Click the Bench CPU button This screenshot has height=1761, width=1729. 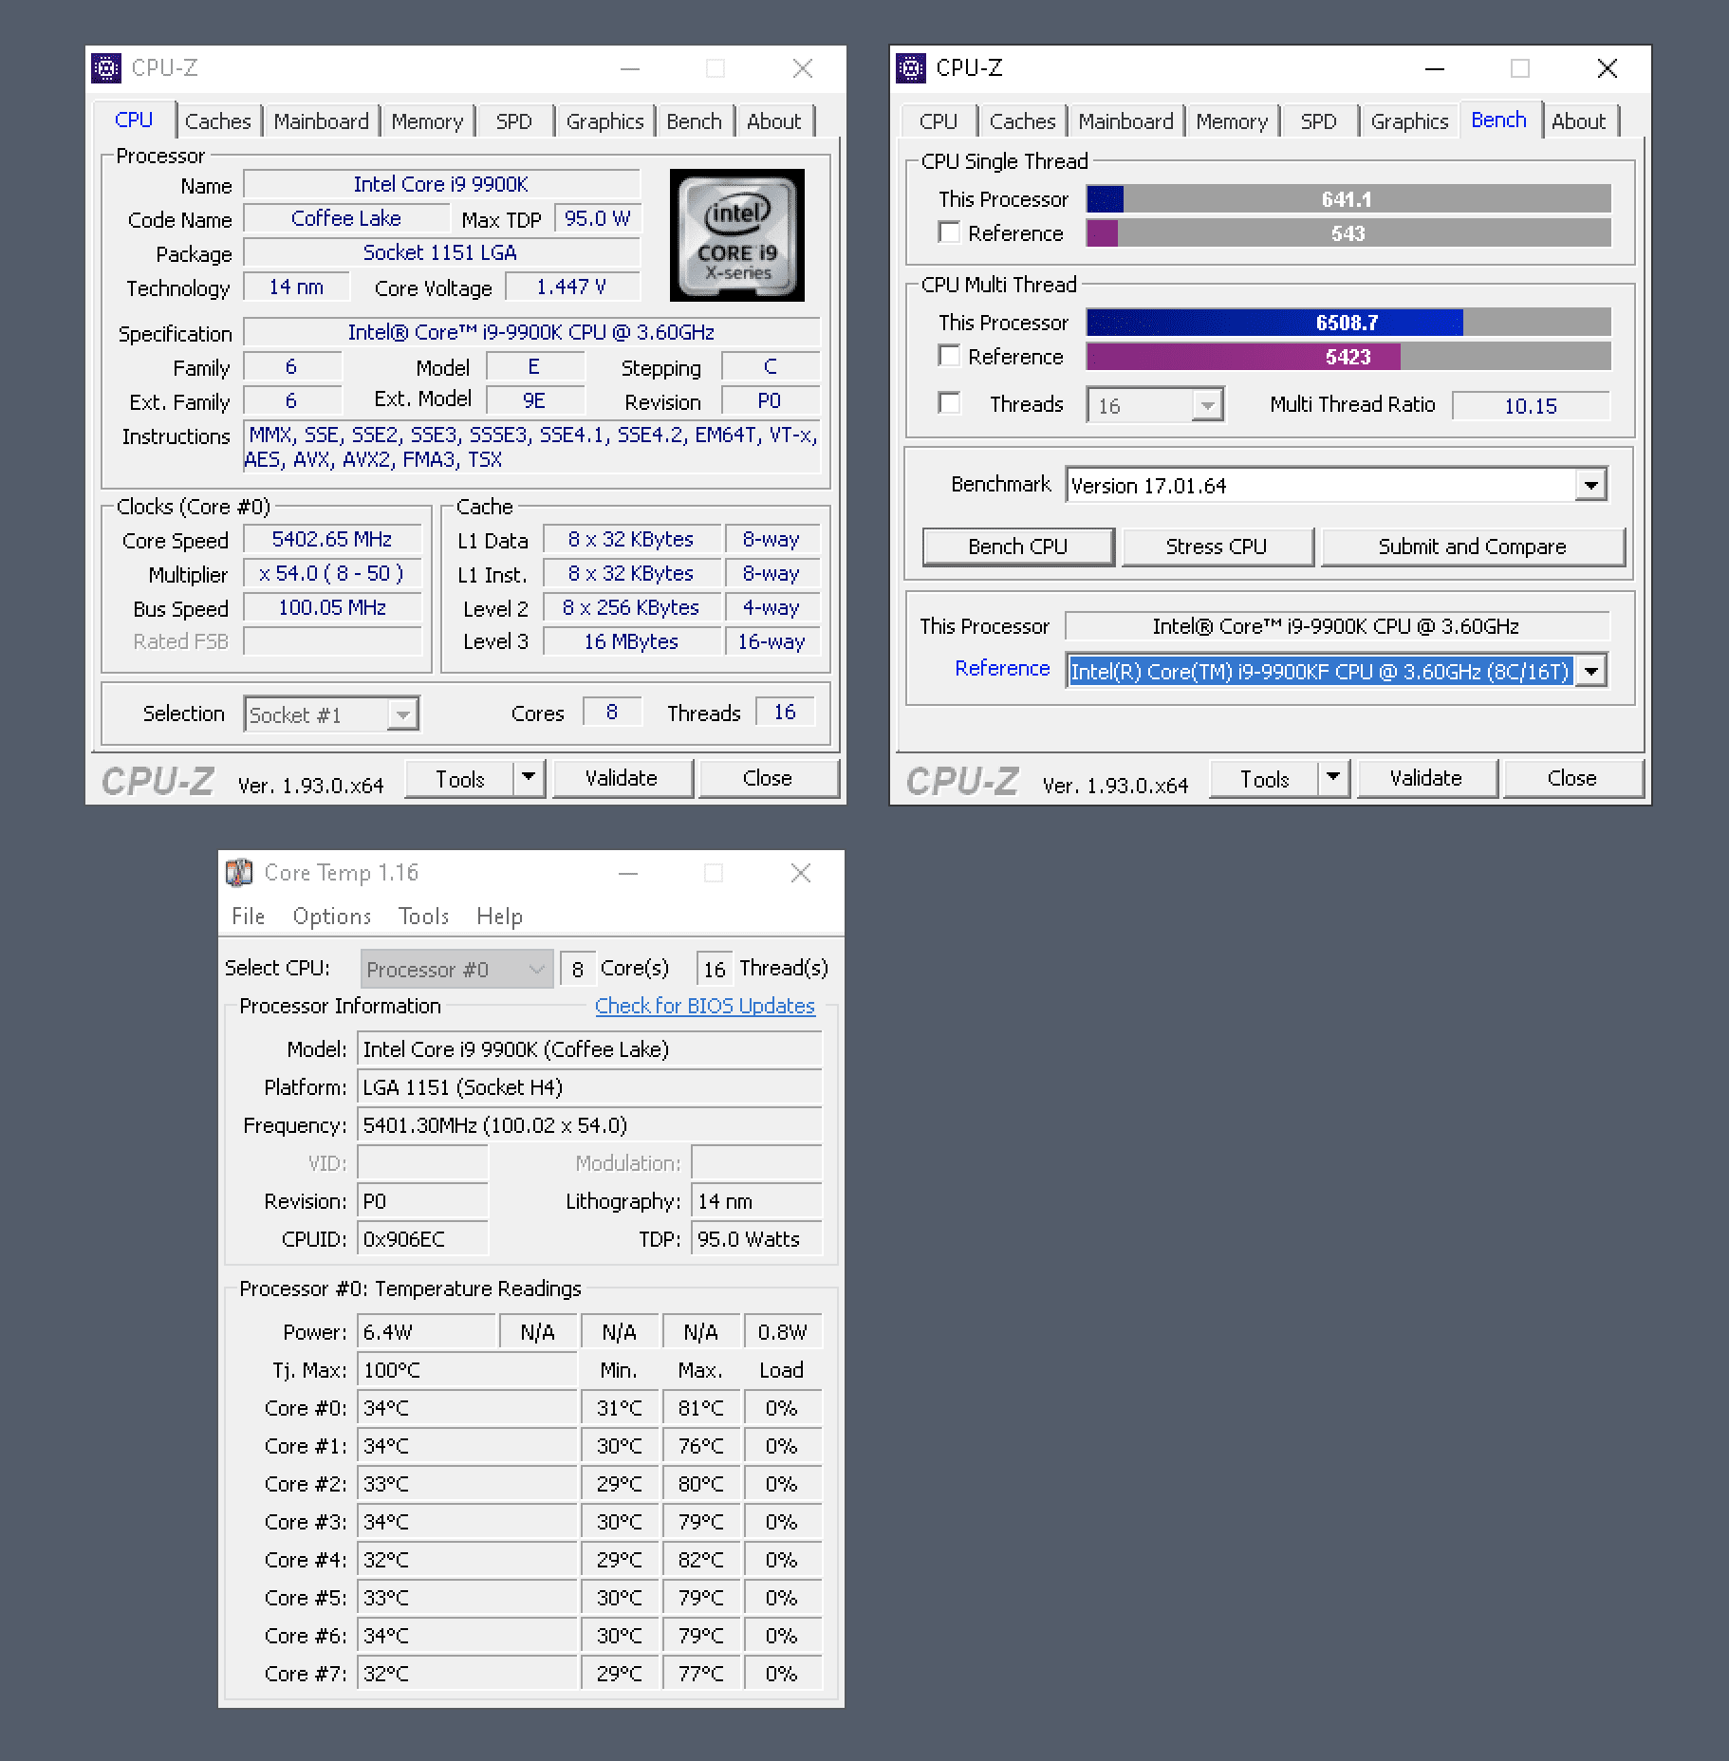pos(1018,547)
